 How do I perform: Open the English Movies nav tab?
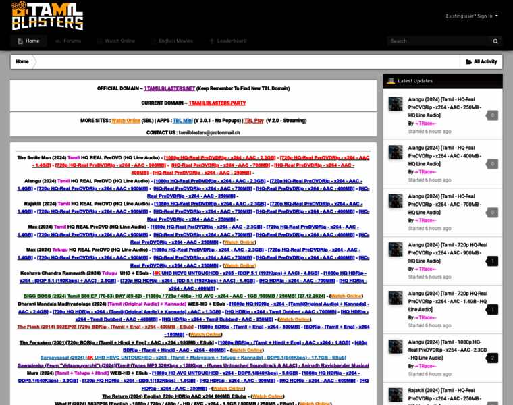(x=172, y=41)
